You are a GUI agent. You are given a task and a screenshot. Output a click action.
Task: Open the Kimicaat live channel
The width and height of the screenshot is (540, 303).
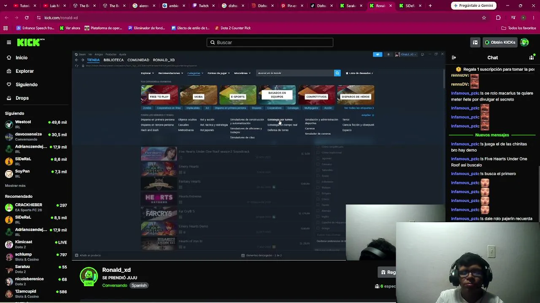click(36, 244)
